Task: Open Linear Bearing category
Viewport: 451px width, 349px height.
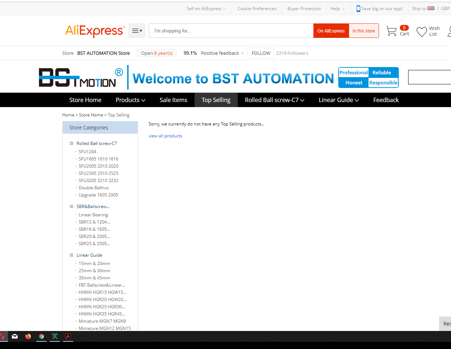Action: [x=93, y=215]
